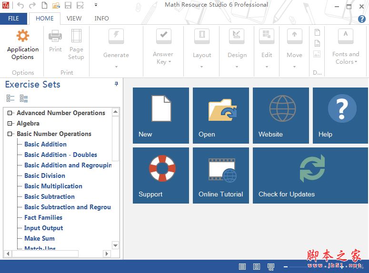Click the Undo arrow in quick access toolbar
This screenshot has width=369, height=273.
click(20, 5)
